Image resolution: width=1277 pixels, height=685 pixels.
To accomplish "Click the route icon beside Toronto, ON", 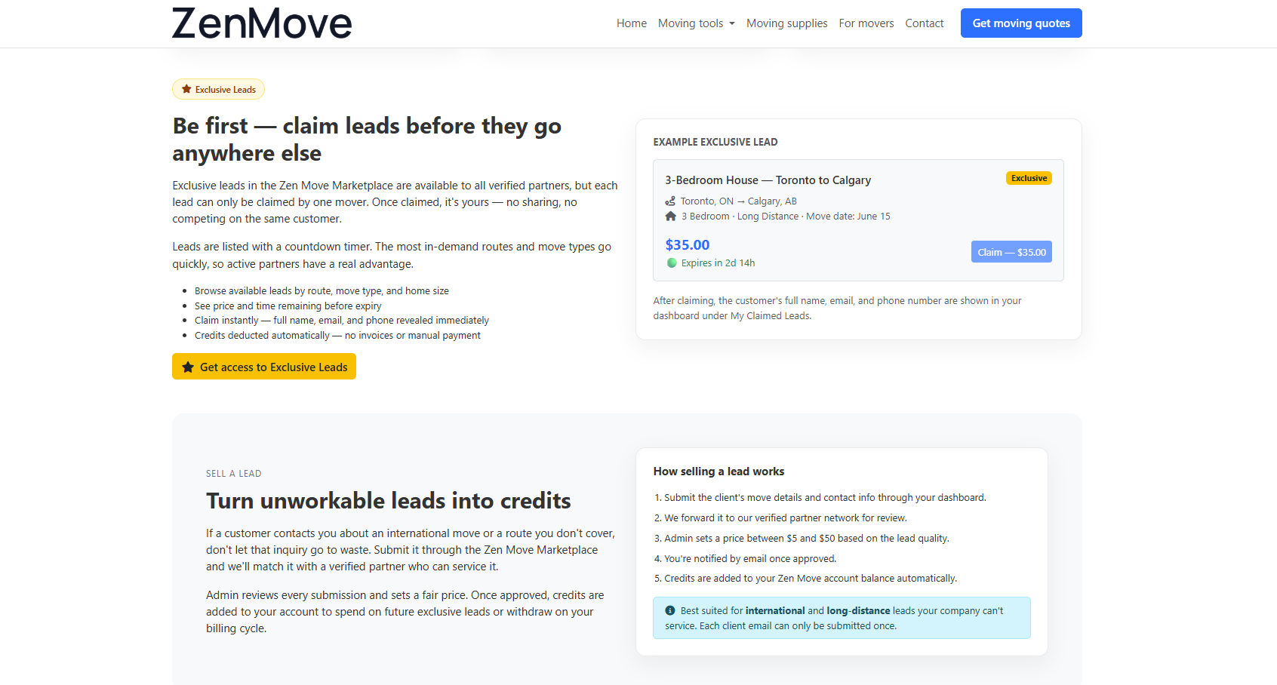I will [670, 201].
